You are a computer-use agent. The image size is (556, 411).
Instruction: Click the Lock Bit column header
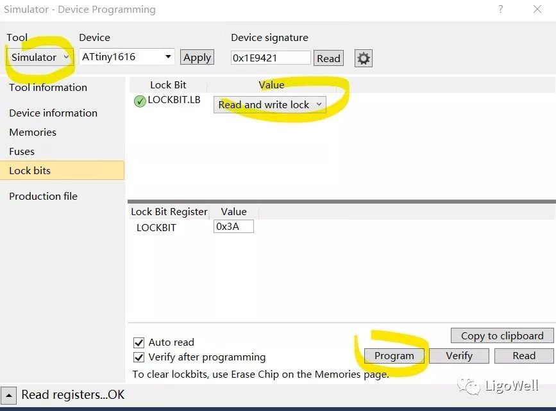click(x=168, y=85)
